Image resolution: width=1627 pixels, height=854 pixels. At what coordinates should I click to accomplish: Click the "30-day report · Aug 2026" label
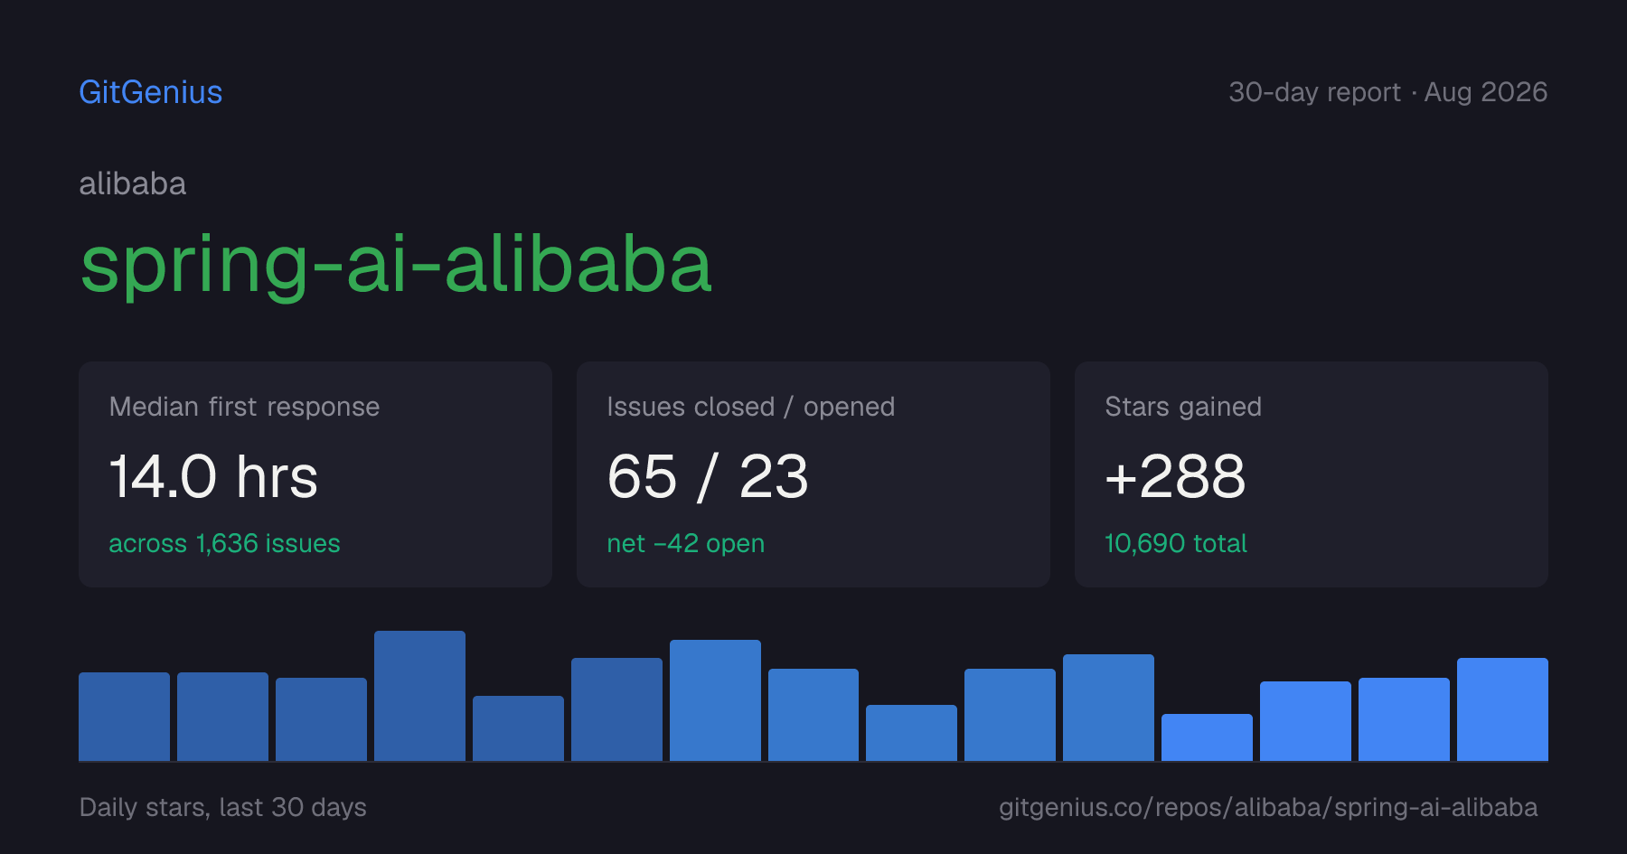tap(1388, 92)
